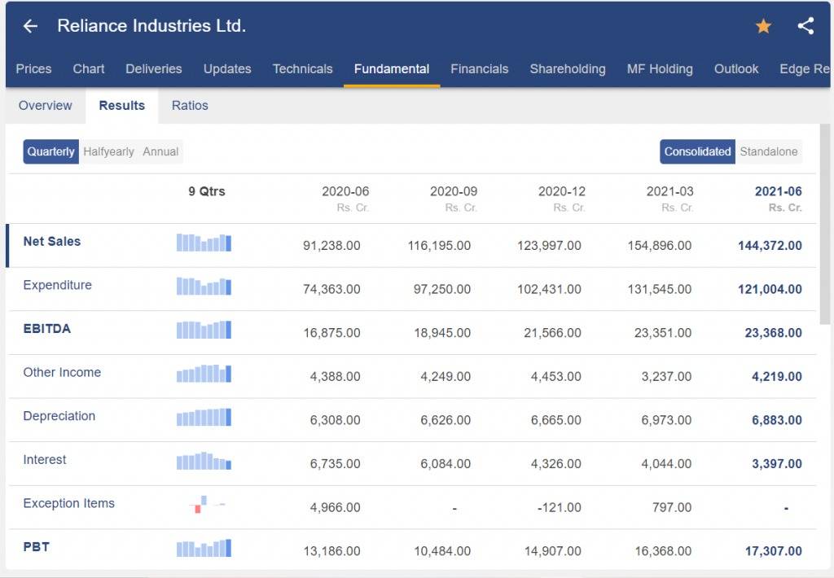Click the 2021-06 column header
This screenshot has width=834, height=578.
[778, 191]
